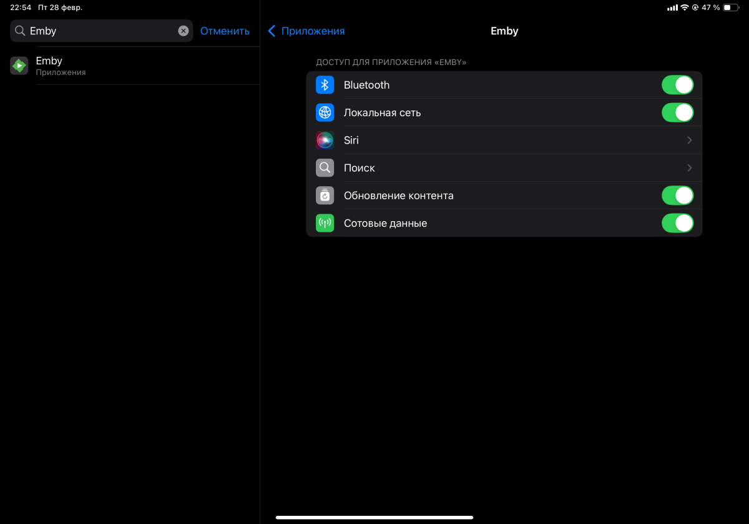
Task: Click the 22:54 clock in status bar
Action: 21,7
